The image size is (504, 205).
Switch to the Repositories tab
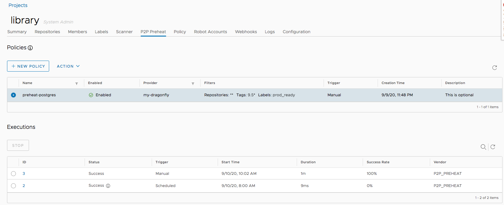coord(47,32)
